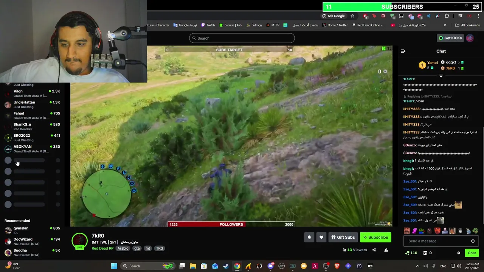This screenshot has height=272, width=484.
Task: Click the profile avatar next to Get KICKs
Action: click(x=470, y=38)
